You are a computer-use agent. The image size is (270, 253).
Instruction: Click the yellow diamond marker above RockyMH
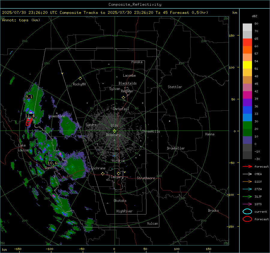(x=80, y=79)
